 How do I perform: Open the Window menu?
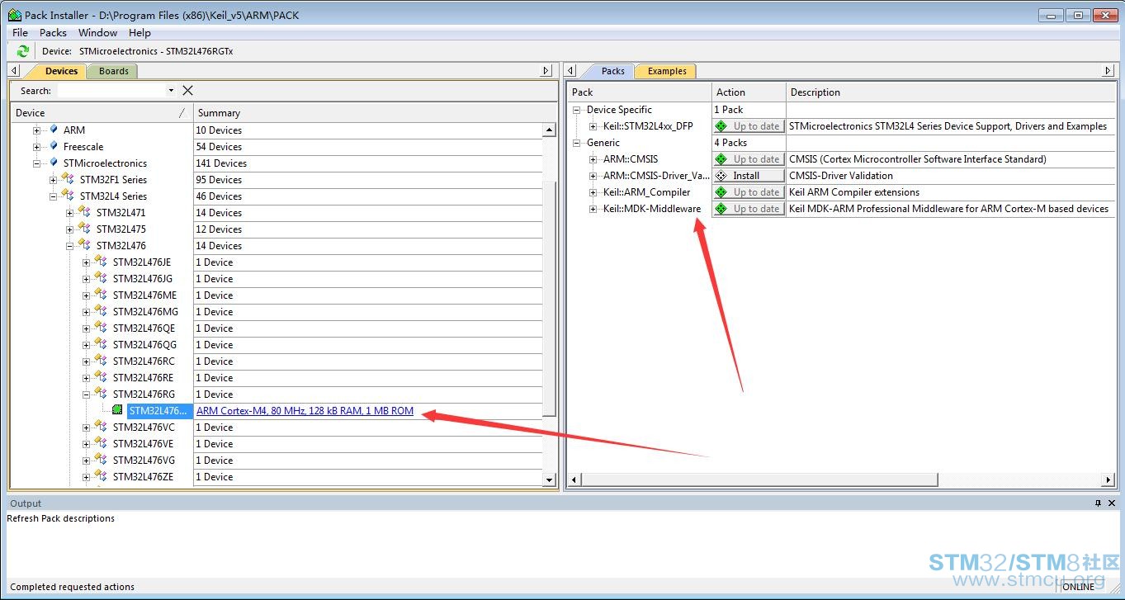tap(97, 33)
